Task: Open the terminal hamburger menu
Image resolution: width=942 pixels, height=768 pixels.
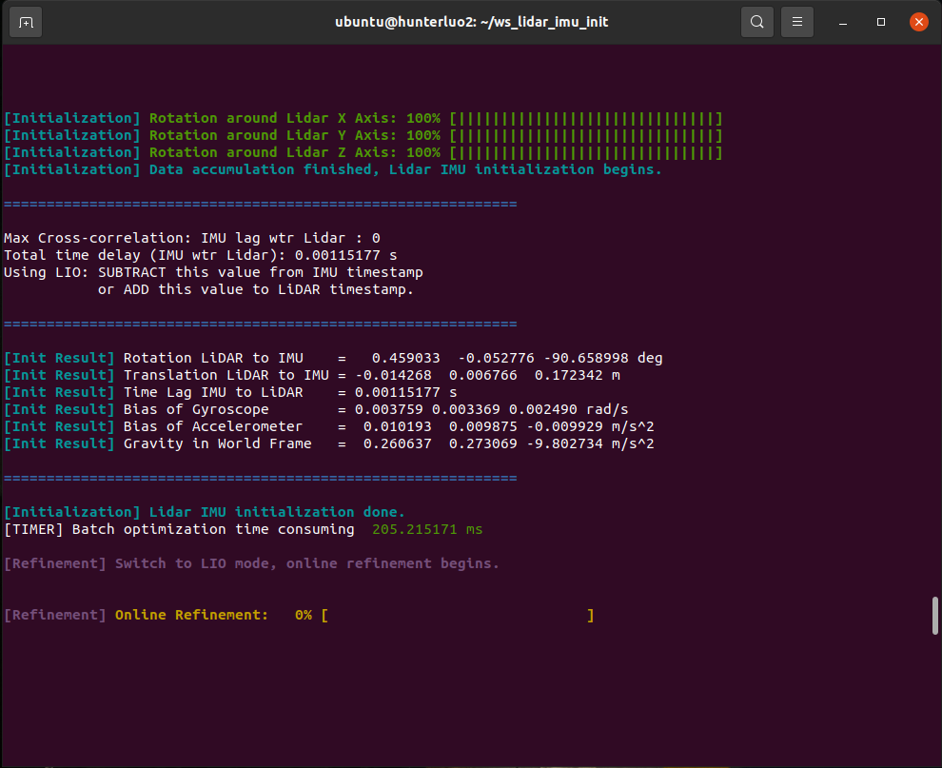Action: pyautogui.click(x=797, y=22)
